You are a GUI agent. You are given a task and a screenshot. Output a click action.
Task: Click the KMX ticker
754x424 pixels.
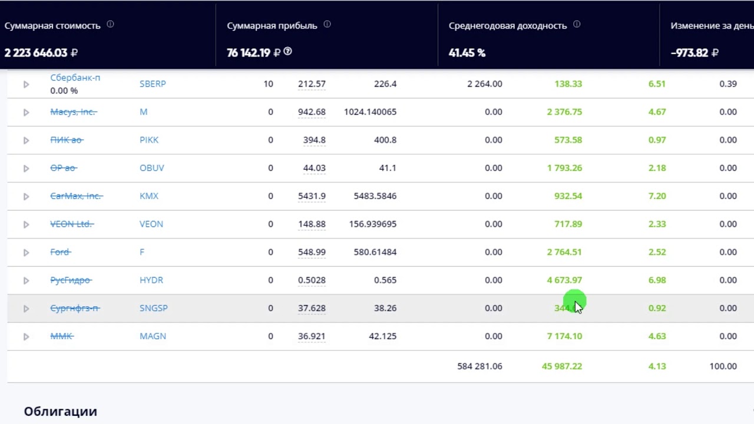click(149, 196)
